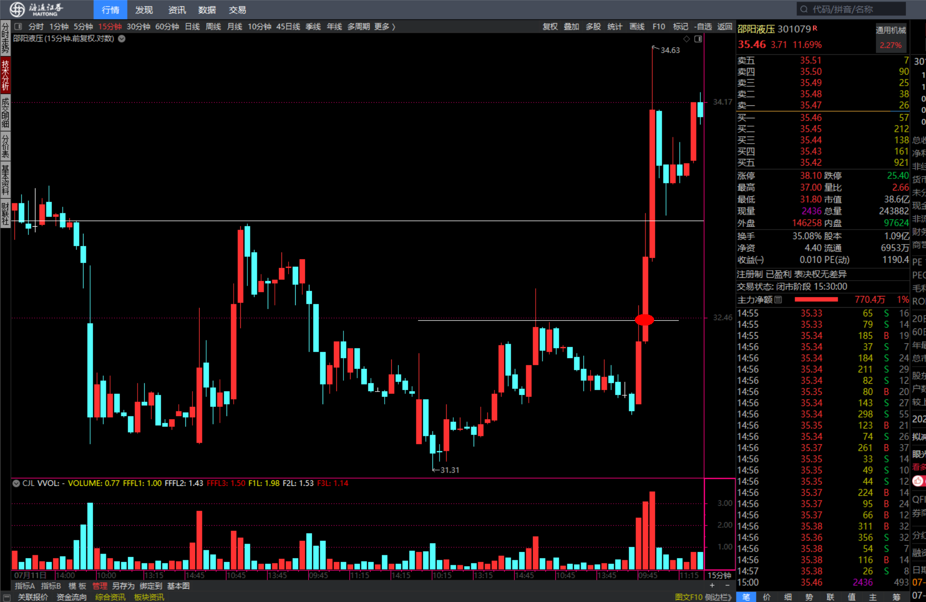Open 分价表 side tab
This screenshot has height=602, width=926.
click(5, 146)
